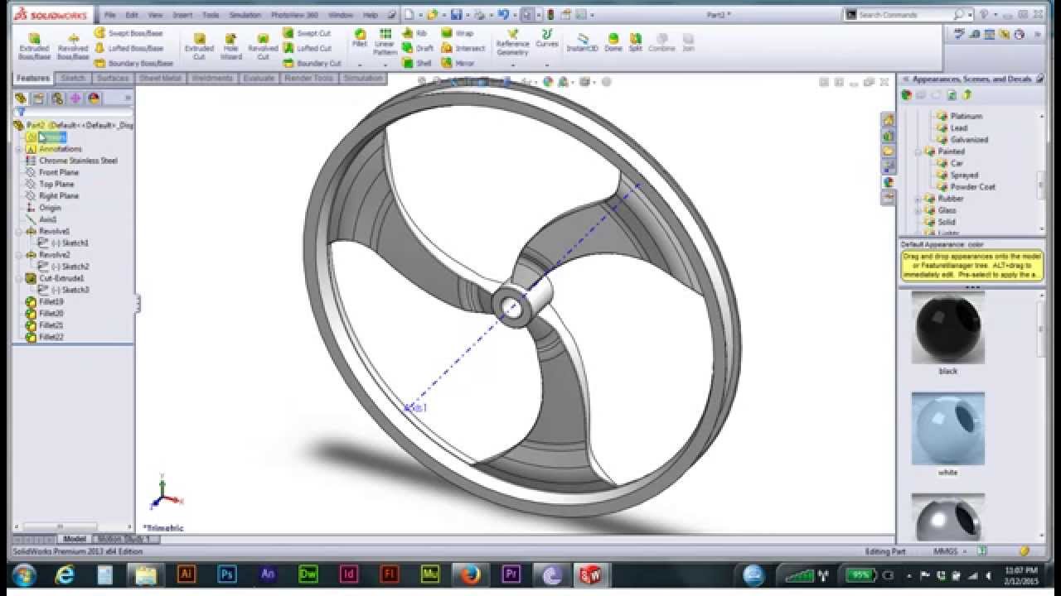Select the Intersect tool
Screen dimensions: 1061x596
[x=463, y=48]
